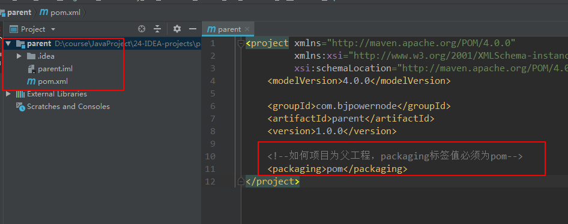Click the Maven icon in the breadcrumb
This screenshot has height=224, width=568.
44,13
